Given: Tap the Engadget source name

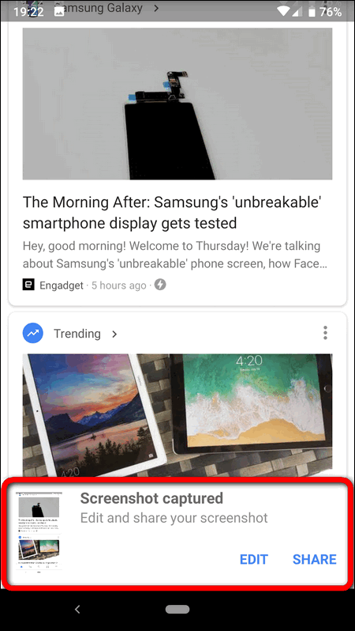Looking at the screenshot, I should (62, 285).
